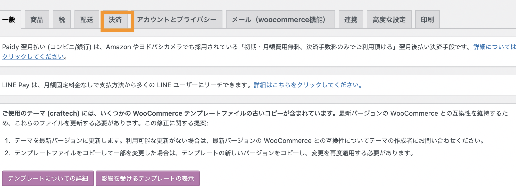Image resolution: width=516 pixels, height=186 pixels.
Task: Open the LINE Pay 詳細はこちら link
Action: click(309, 85)
